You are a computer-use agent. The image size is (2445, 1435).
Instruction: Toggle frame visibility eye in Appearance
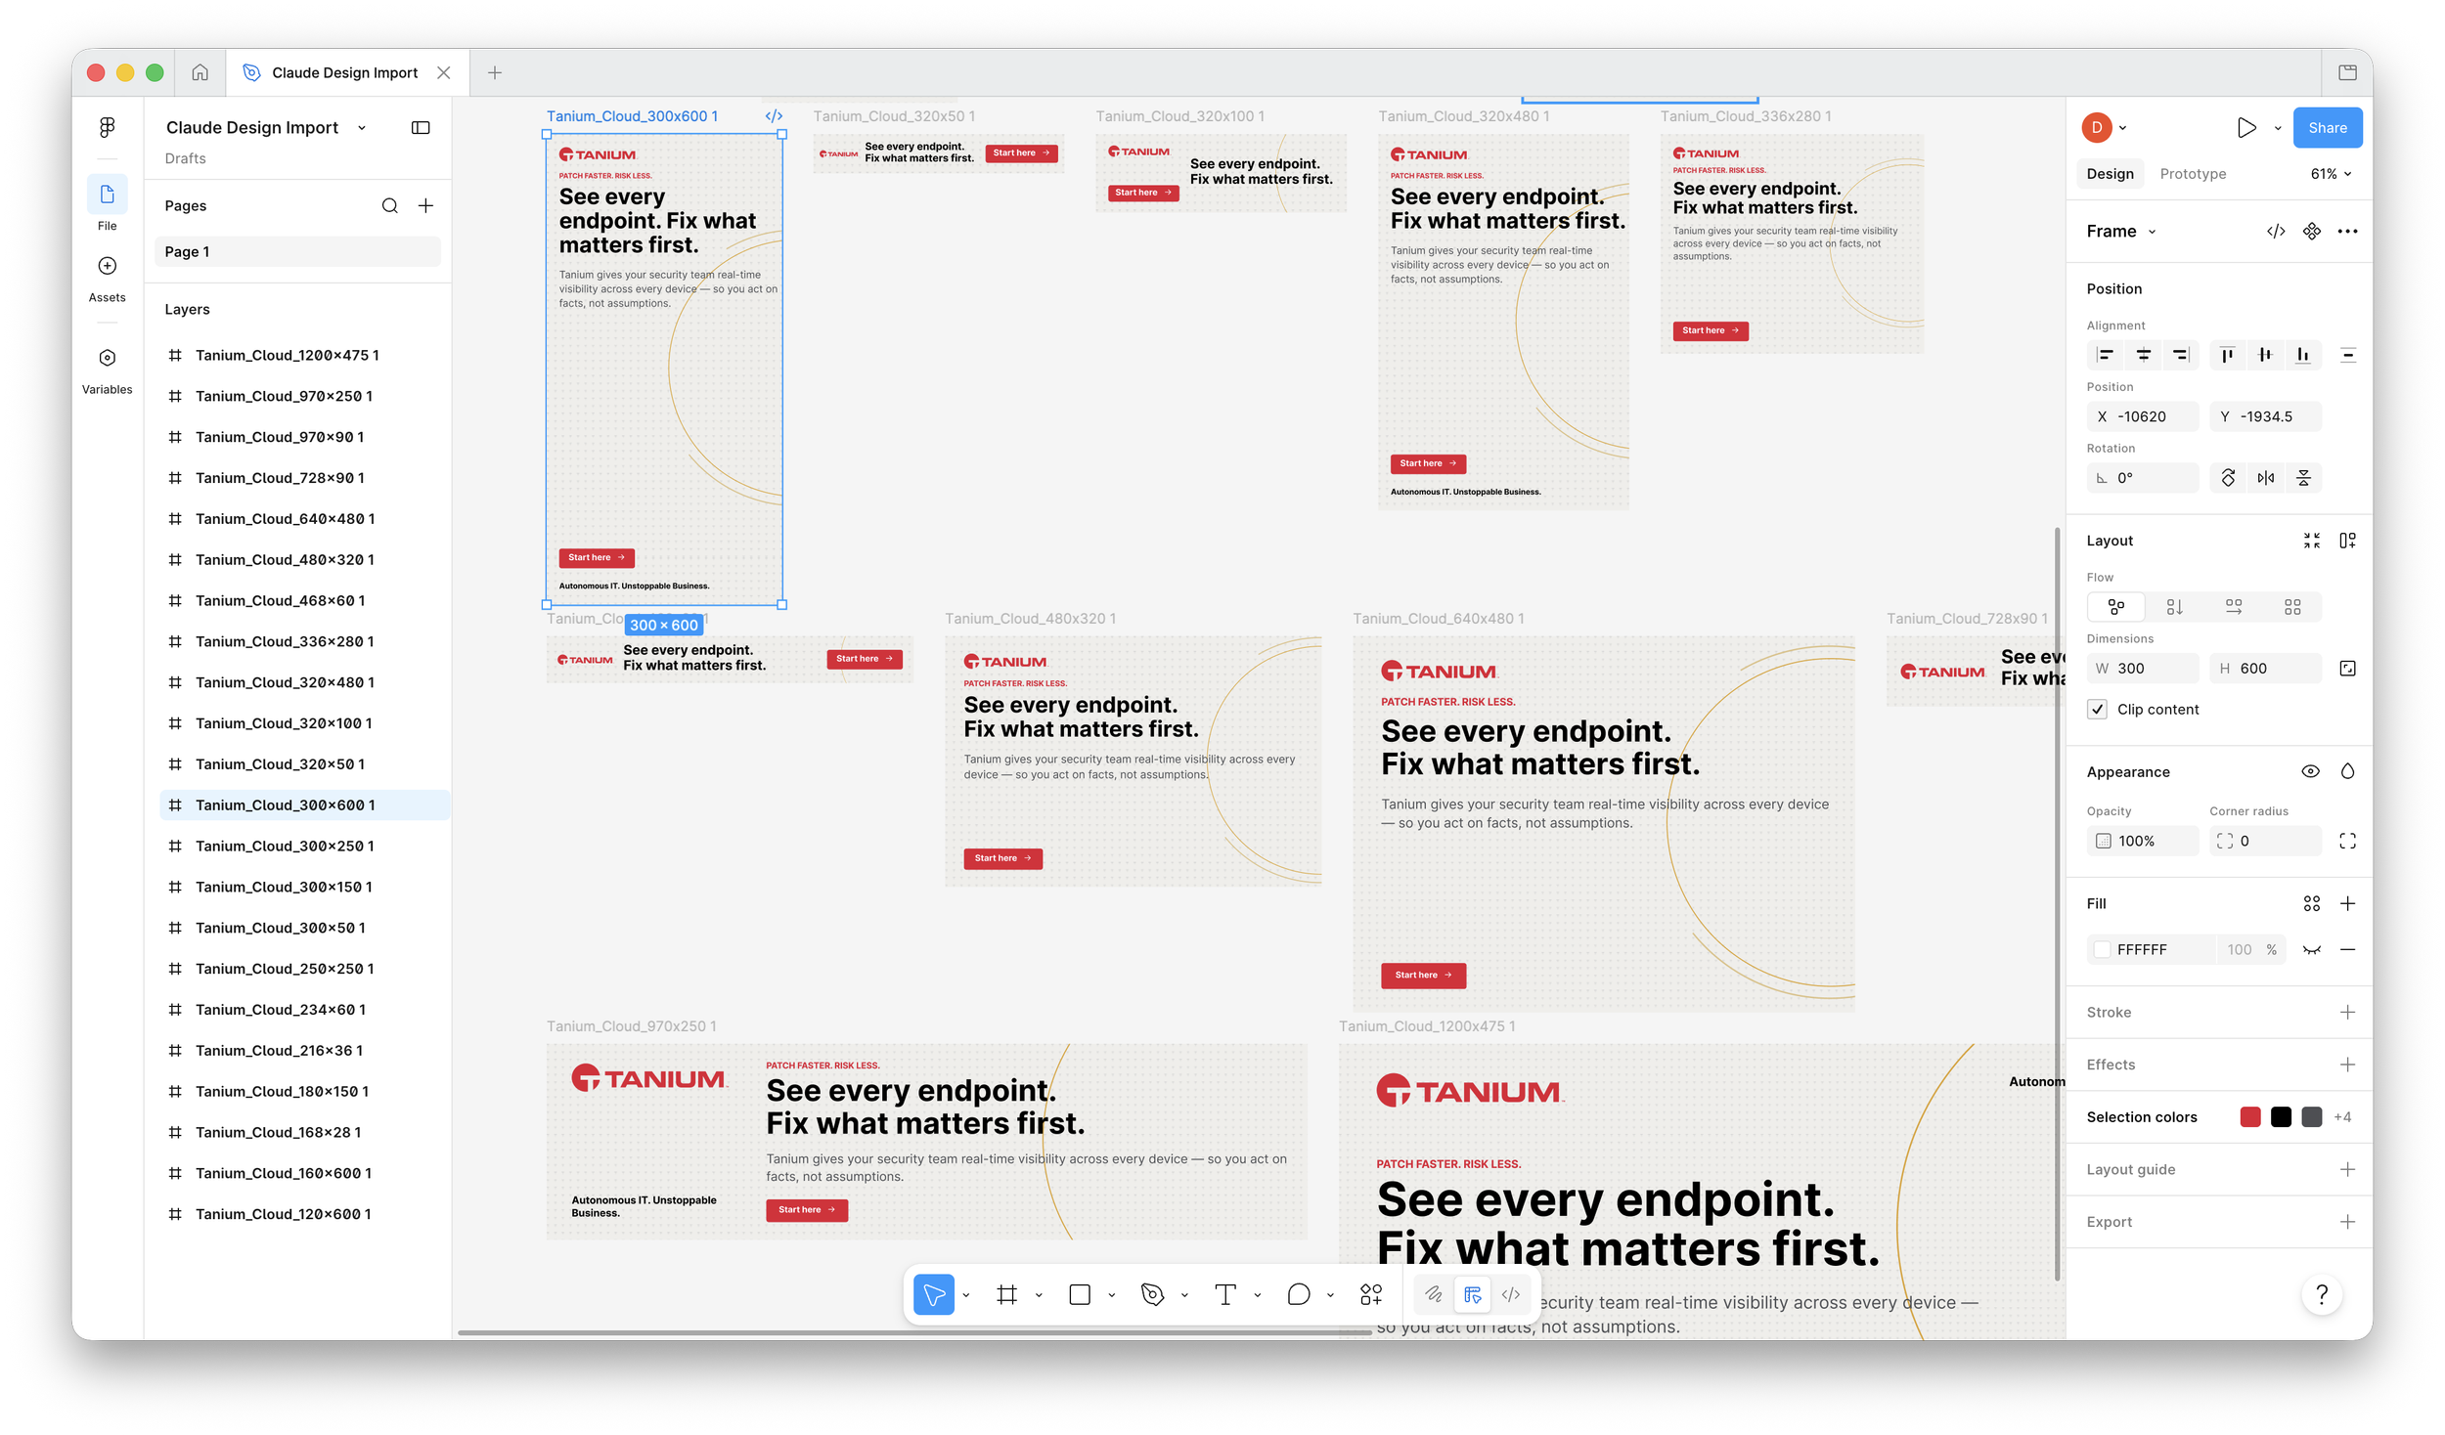coord(2310,771)
